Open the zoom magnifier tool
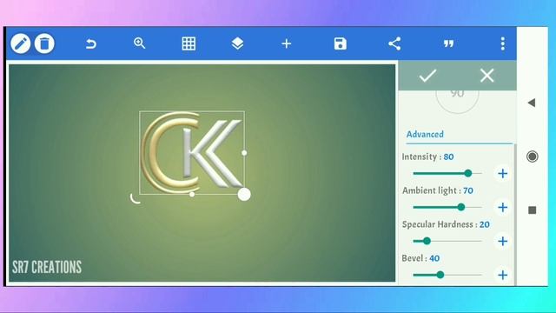Image resolution: width=556 pixels, height=313 pixels. (139, 43)
